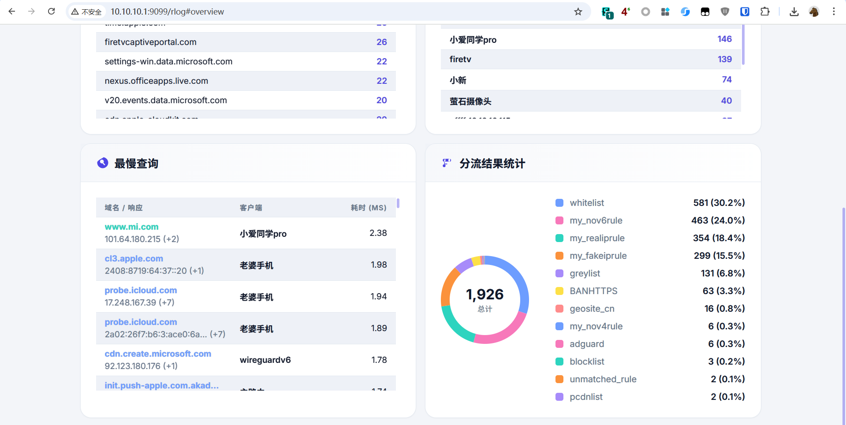Reload the page with the refresh icon
The width and height of the screenshot is (846, 425).
(52, 11)
